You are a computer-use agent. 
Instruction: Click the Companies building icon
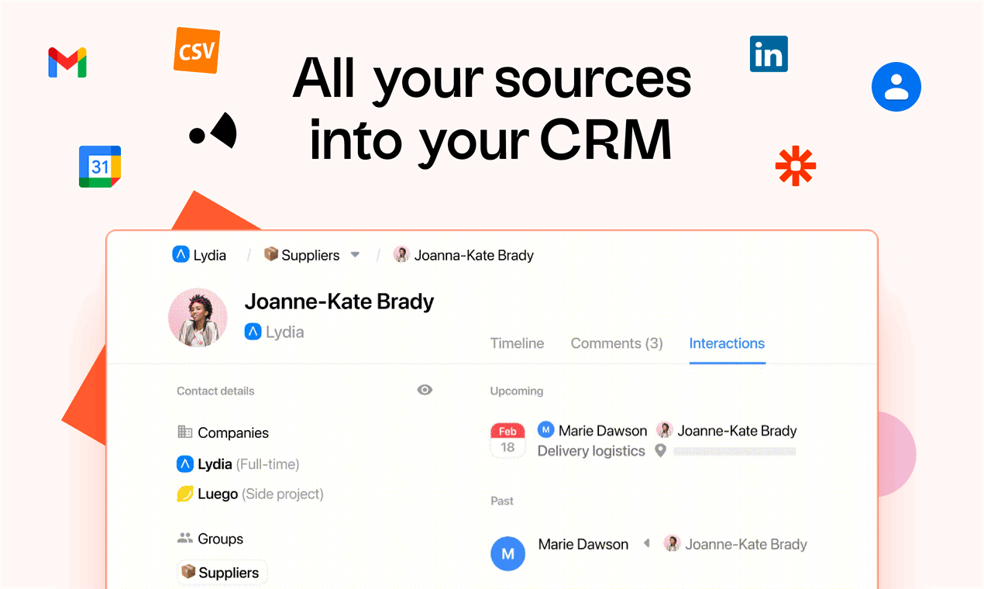coord(184,432)
